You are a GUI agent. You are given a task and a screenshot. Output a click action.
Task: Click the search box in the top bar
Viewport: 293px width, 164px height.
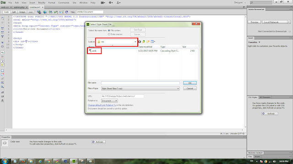(x=261, y=3)
